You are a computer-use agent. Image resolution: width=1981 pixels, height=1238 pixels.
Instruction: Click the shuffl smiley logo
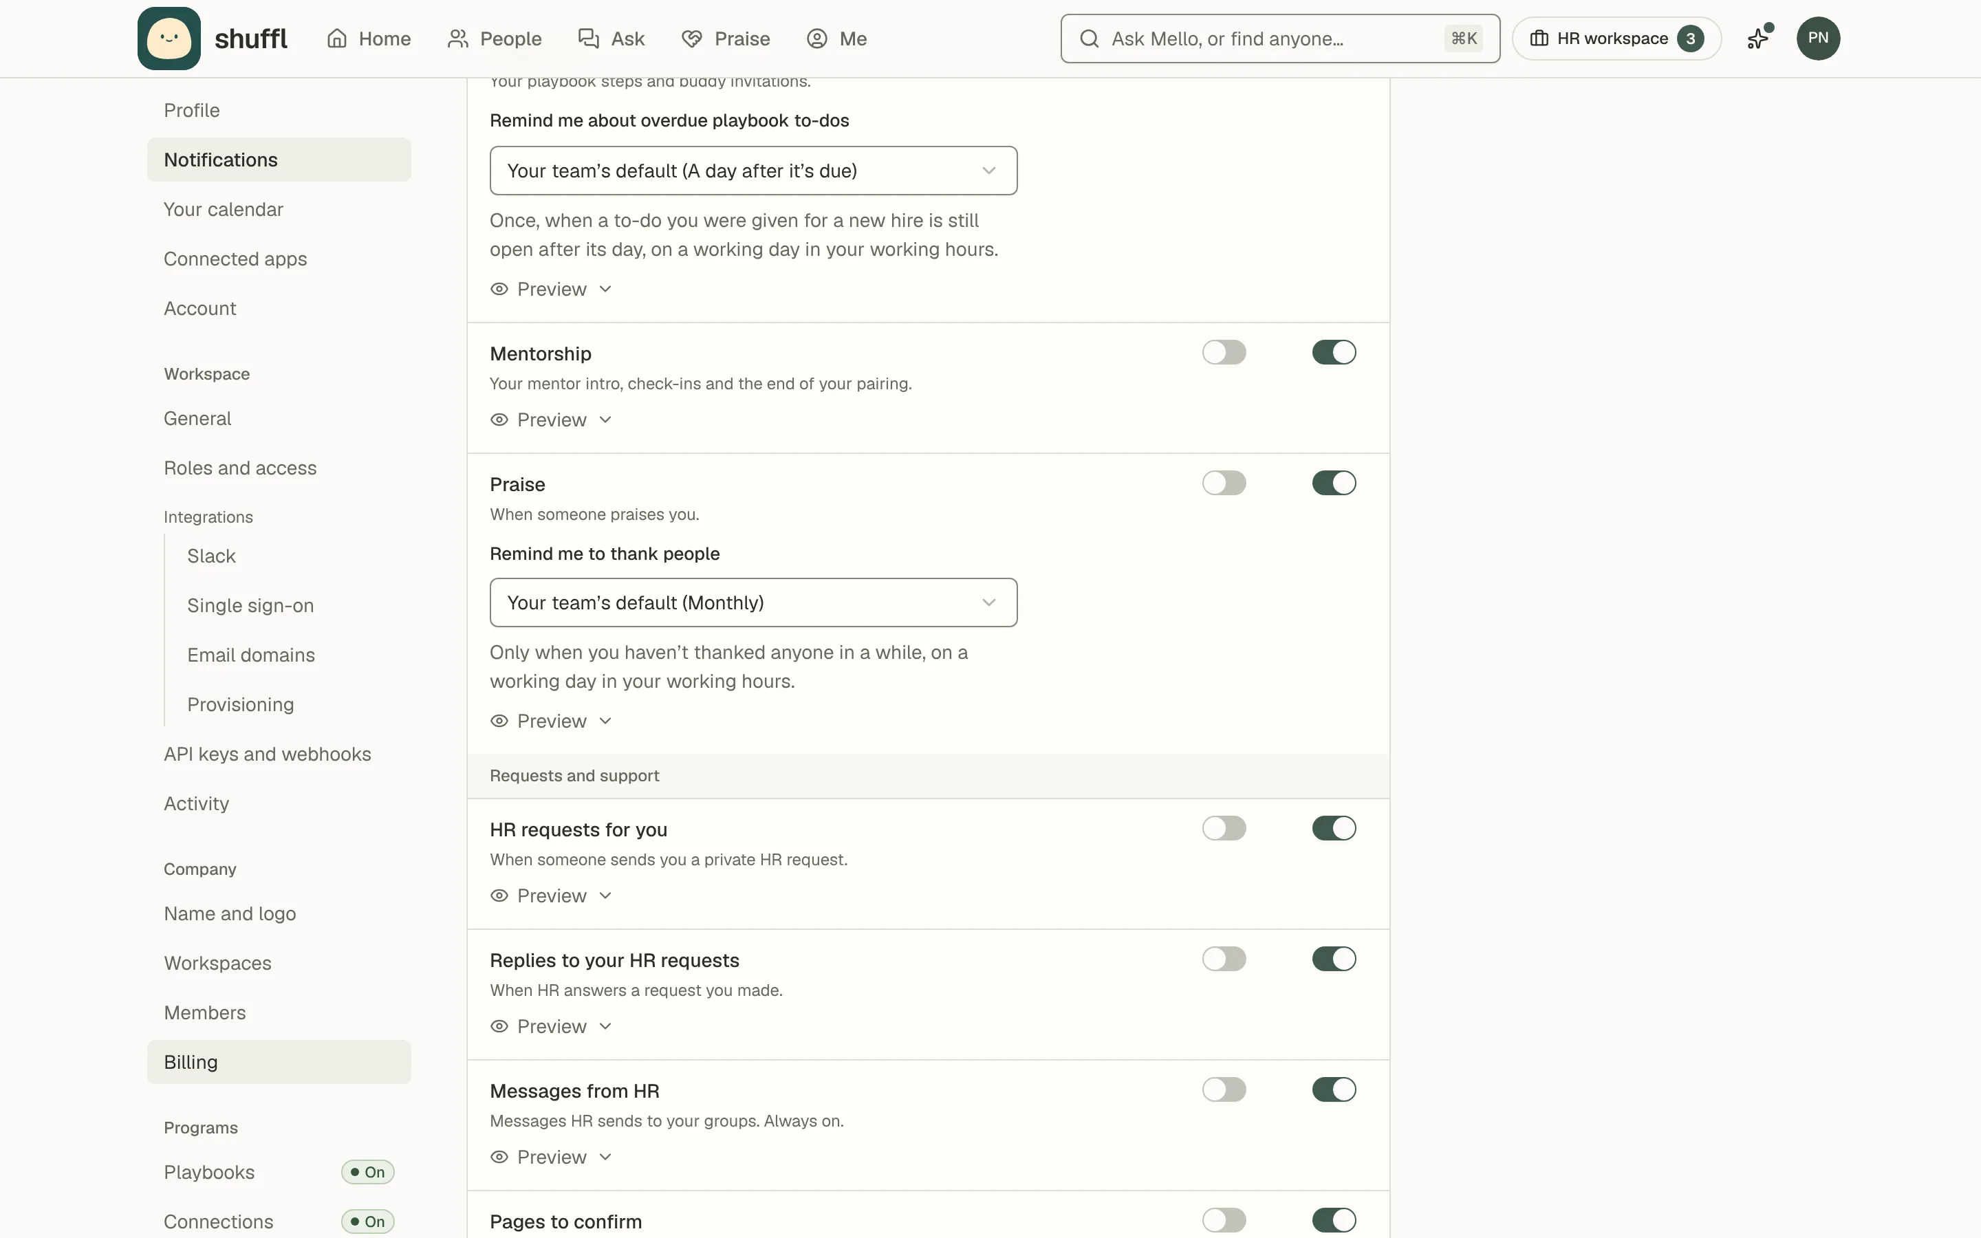[169, 39]
